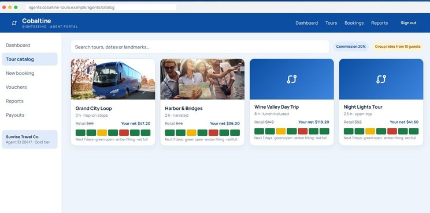This screenshot has width=430, height=213.
Task: Select first green day on Wine Valley Day Trip
Action: 259,131
